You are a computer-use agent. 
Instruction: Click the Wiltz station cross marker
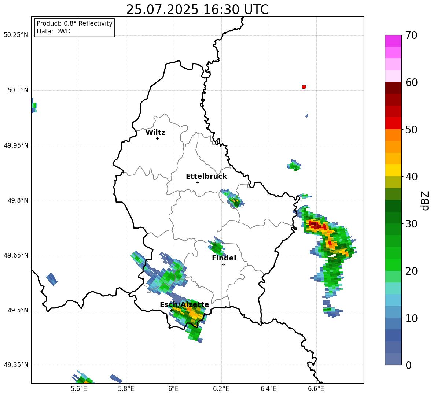pyautogui.click(x=157, y=138)
